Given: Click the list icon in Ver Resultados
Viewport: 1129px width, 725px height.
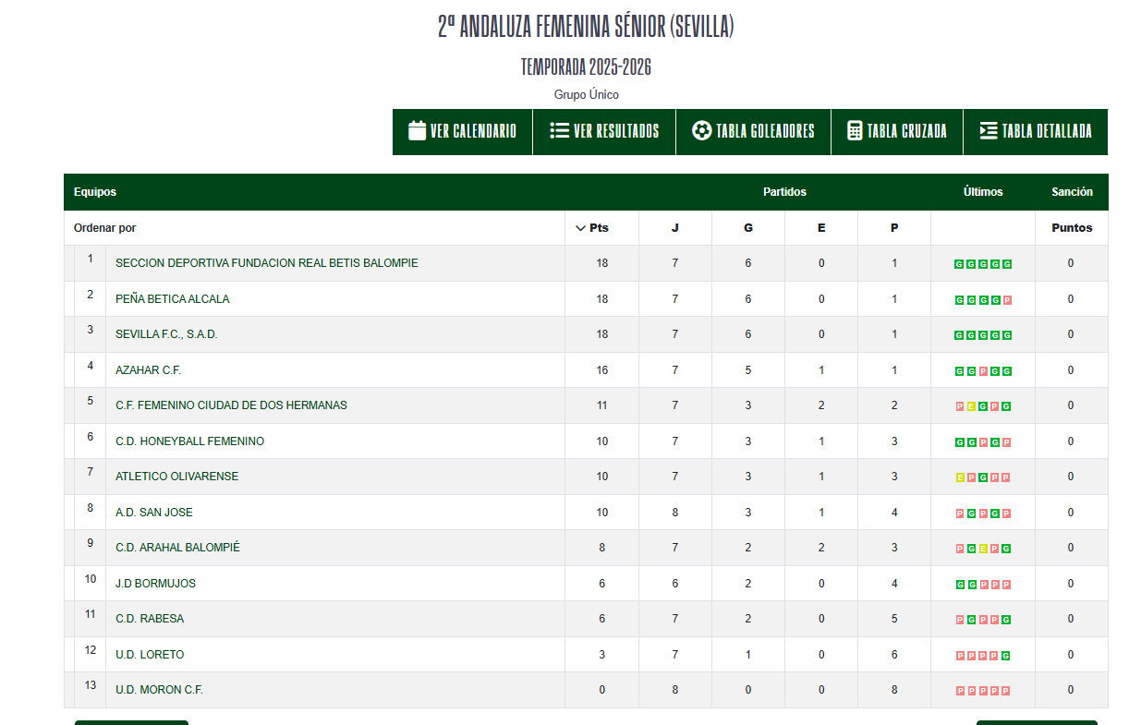Looking at the screenshot, I should [559, 130].
